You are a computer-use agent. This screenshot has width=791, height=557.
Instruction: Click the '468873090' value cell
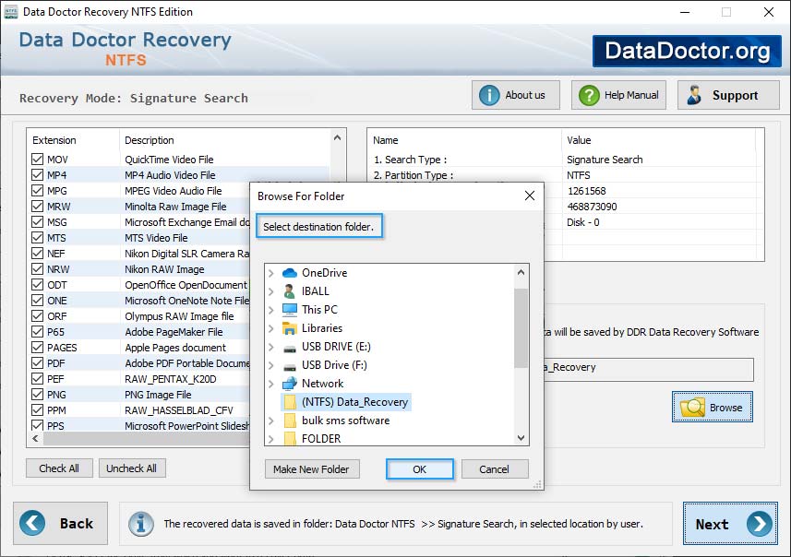tap(592, 207)
